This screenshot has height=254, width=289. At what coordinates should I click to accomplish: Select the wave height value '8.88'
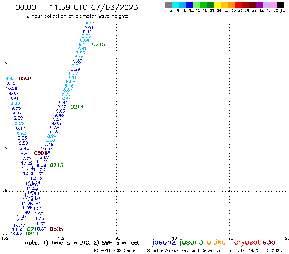[15, 103]
